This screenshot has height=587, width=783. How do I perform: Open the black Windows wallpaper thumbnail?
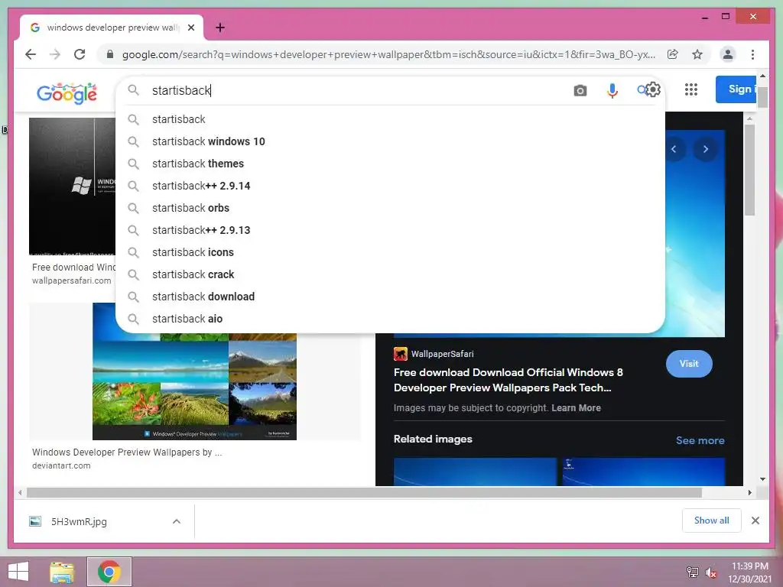pyautogui.click(x=72, y=186)
